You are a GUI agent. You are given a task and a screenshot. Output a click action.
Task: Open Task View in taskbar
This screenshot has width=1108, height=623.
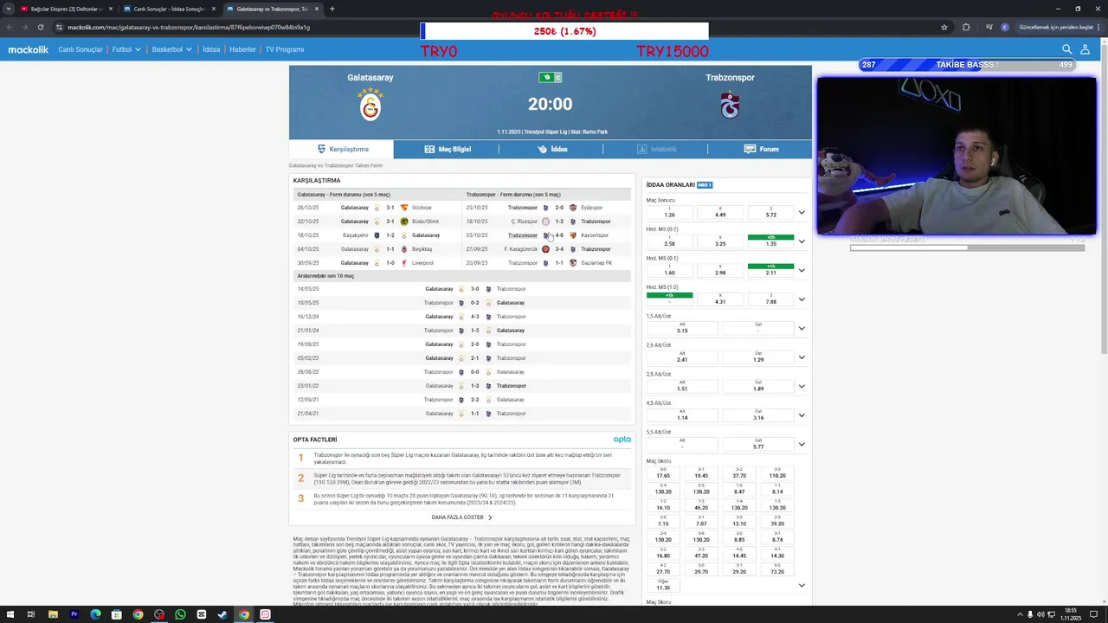(31, 614)
